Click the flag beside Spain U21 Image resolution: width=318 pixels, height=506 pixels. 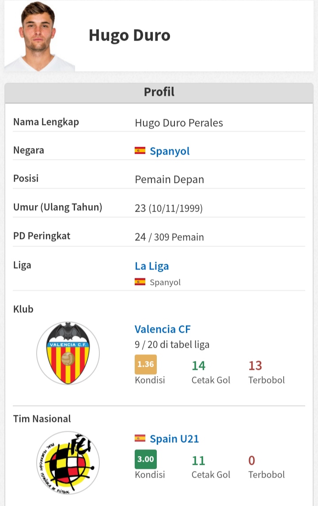click(140, 438)
